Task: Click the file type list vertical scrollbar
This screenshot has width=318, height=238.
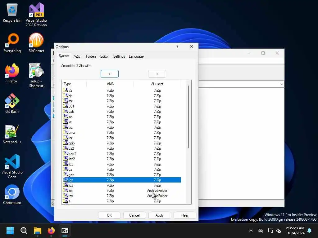Action: click(x=189, y=117)
